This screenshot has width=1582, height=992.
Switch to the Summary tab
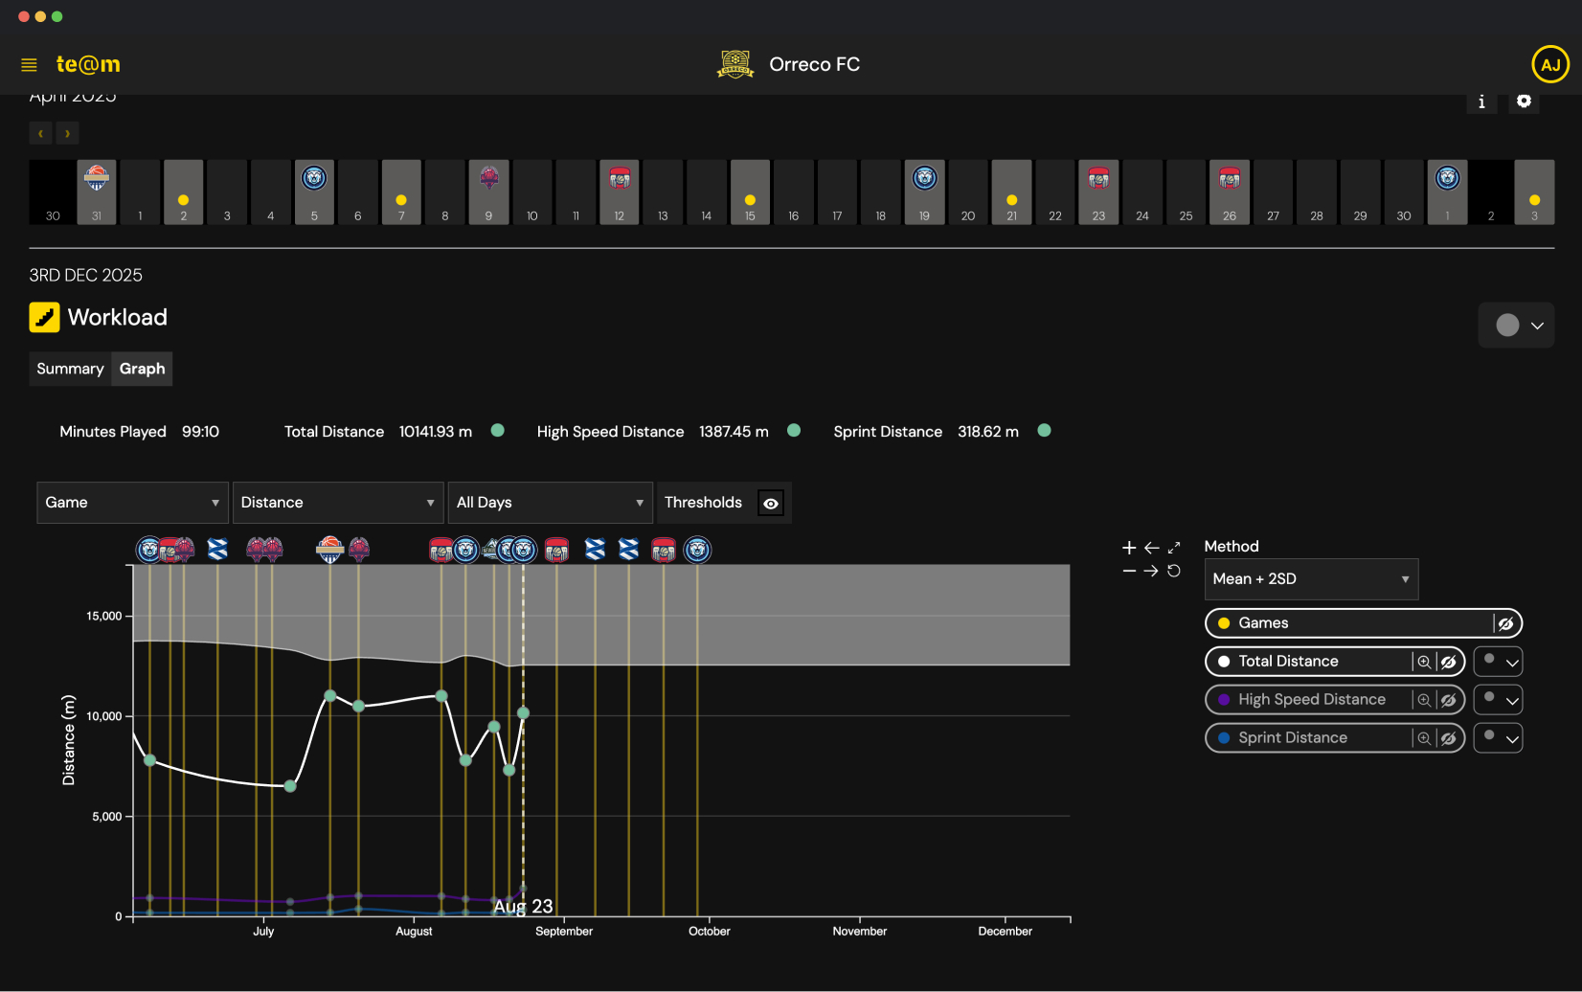coord(69,369)
